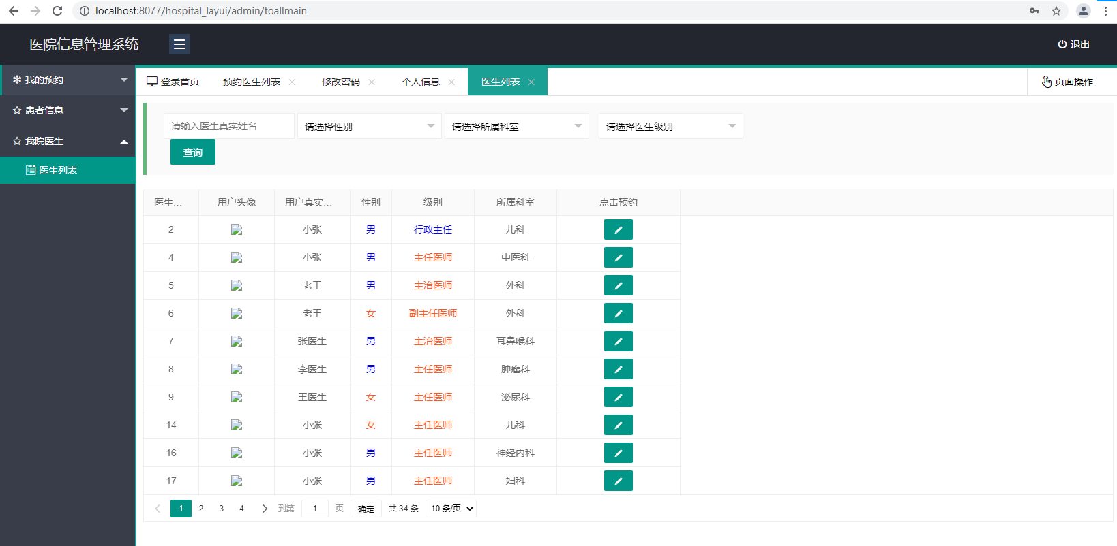Screen dimensions: 1117x546
Task: Click the pencil appointment icon for 耳鼻喉科 doctor
Action: 618,341
